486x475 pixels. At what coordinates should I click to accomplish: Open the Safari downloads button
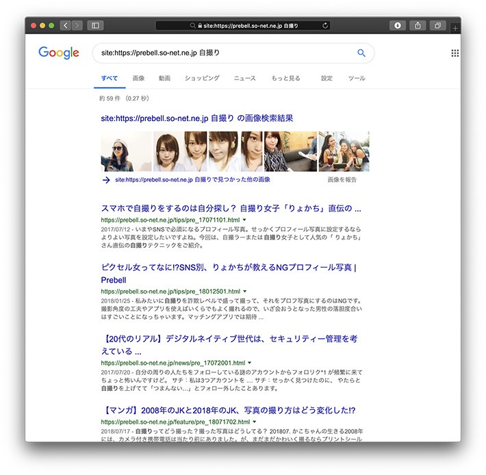[398, 25]
